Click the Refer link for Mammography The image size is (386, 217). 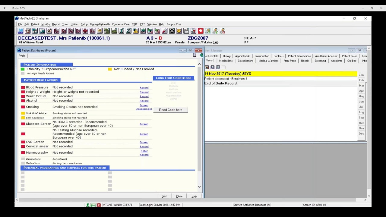tap(144, 151)
